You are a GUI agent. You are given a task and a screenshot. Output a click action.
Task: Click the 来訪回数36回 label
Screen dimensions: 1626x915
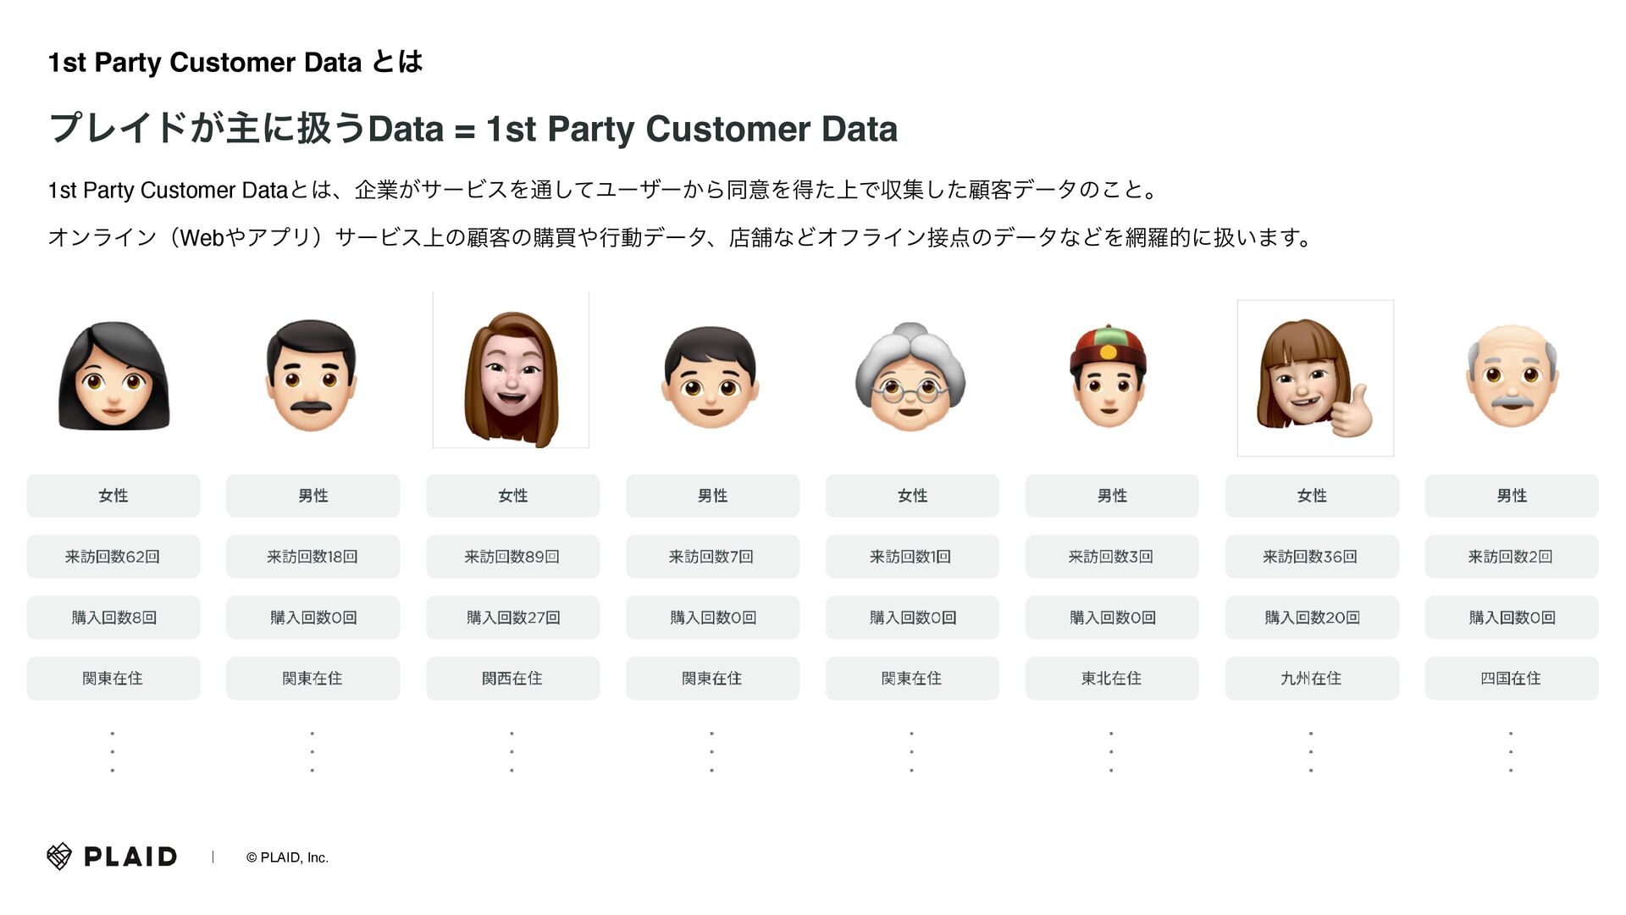point(1312,557)
